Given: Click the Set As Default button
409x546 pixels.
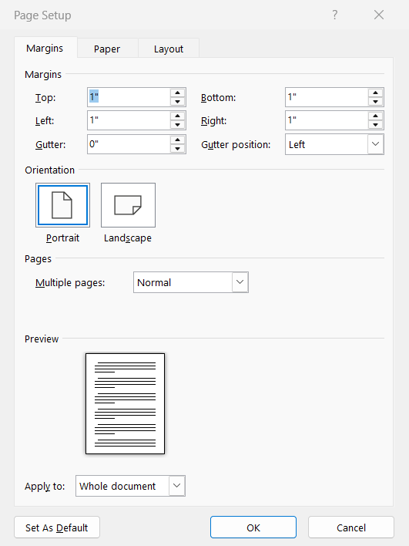Looking at the screenshot, I should [57, 527].
